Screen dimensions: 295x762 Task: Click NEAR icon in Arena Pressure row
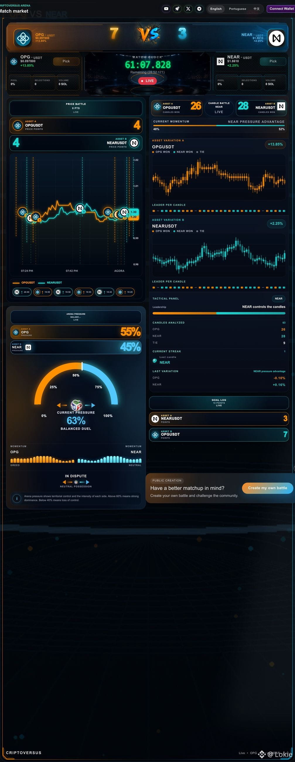pos(28,347)
